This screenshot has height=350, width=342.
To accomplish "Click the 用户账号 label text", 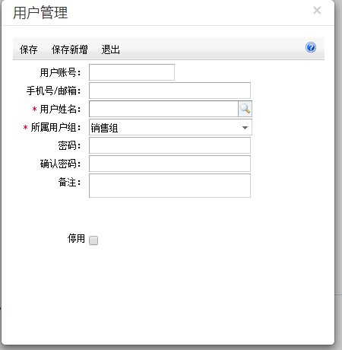I will (x=60, y=72).
